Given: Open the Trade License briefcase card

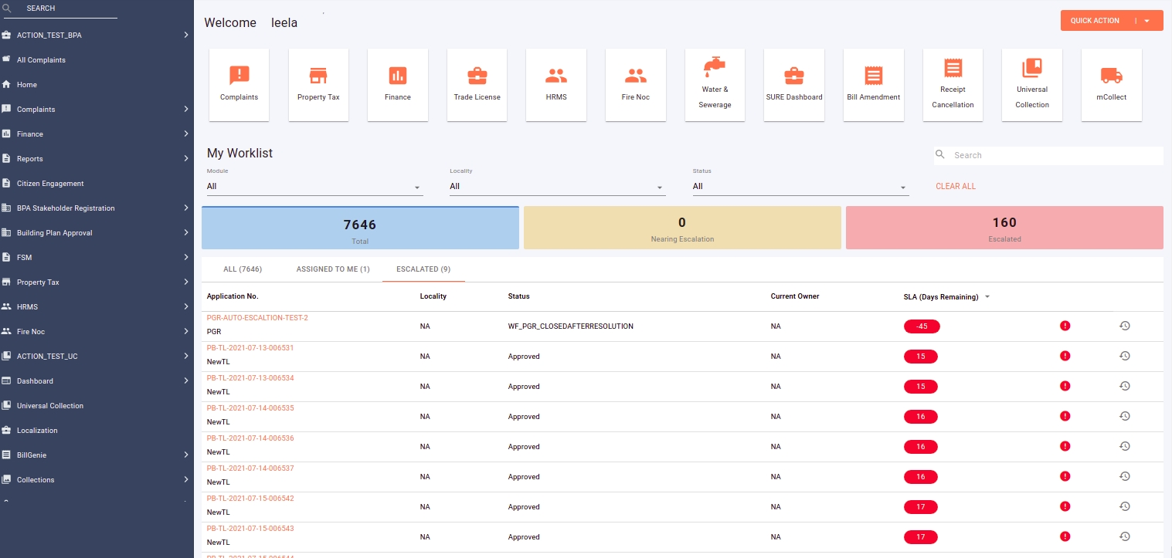Looking at the screenshot, I should [x=477, y=84].
